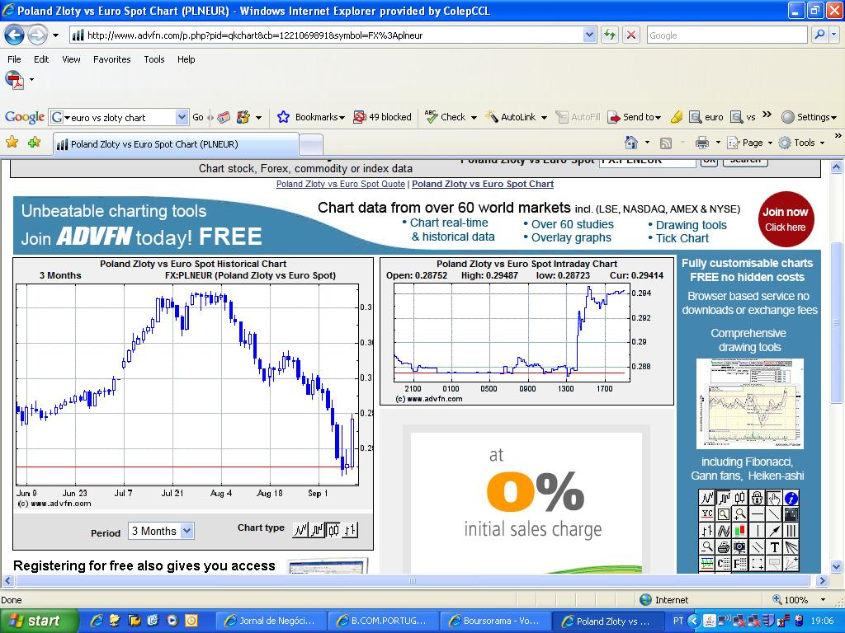Image resolution: width=845 pixels, height=633 pixels.
Task: Click the Google toolbar logo
Action: [25, 117]
